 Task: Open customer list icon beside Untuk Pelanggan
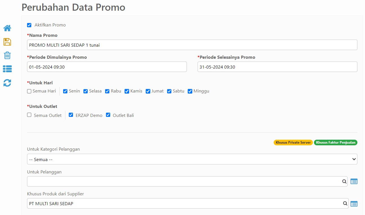pyautogui.click(x=354, y=182)
